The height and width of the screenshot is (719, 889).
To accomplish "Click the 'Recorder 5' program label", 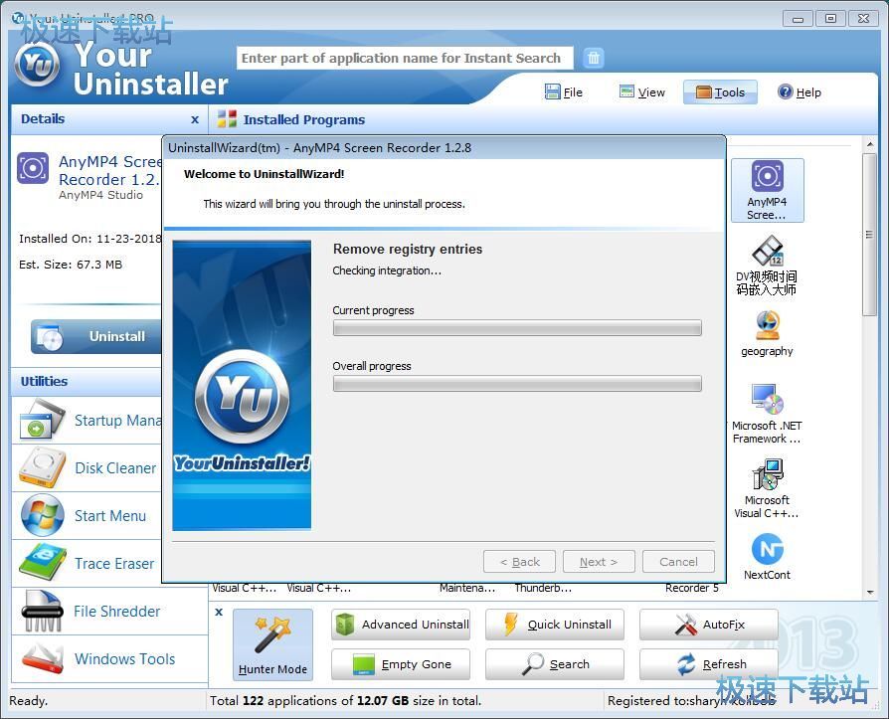I will point(692,588).
